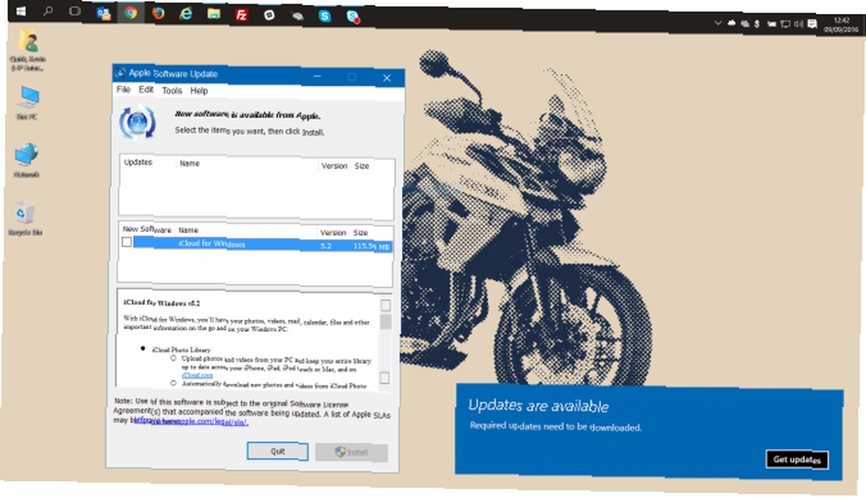
Task: Open the grey mouse-shaped taskbar icon
Action: [297, 16]
